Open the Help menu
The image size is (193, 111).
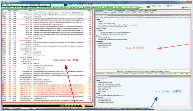point(27,5)
